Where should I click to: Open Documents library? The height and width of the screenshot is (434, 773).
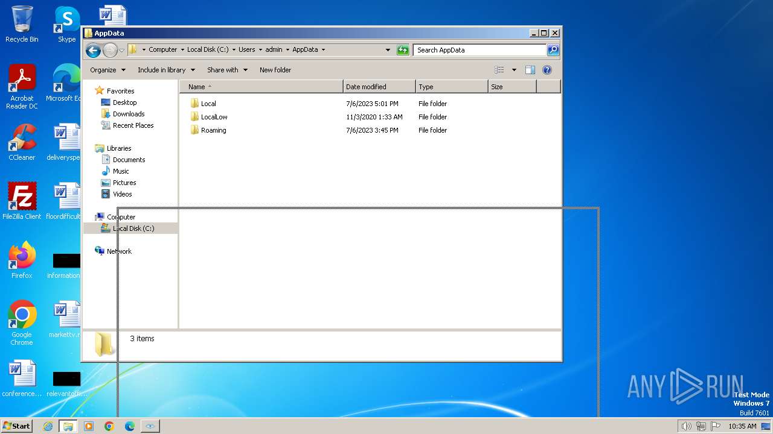point(129,160)
